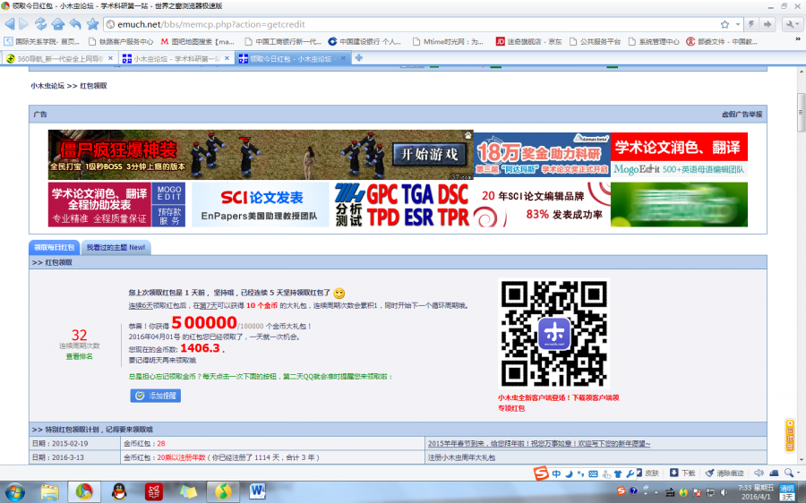The image size is (806, 503).
Task: Click the browser Forward arrow
Action: click(x=23, y=24)
